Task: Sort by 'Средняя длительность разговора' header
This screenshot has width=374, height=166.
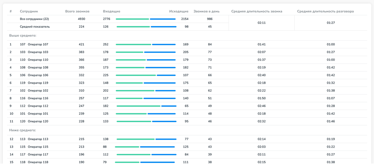Action: pyautogui.click(x=325, y=11)
